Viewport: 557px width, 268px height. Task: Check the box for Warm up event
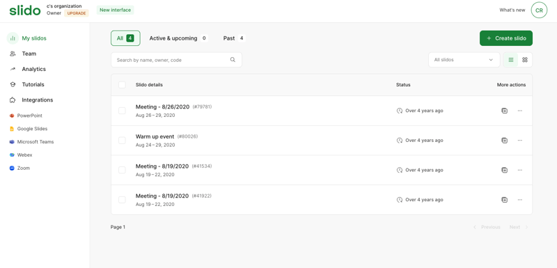[x=122, y=140]
